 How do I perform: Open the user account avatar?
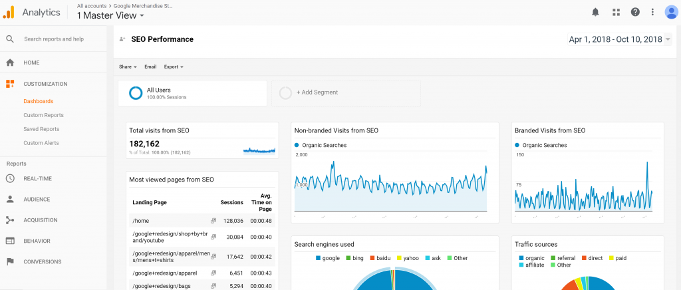pos(672,12)
